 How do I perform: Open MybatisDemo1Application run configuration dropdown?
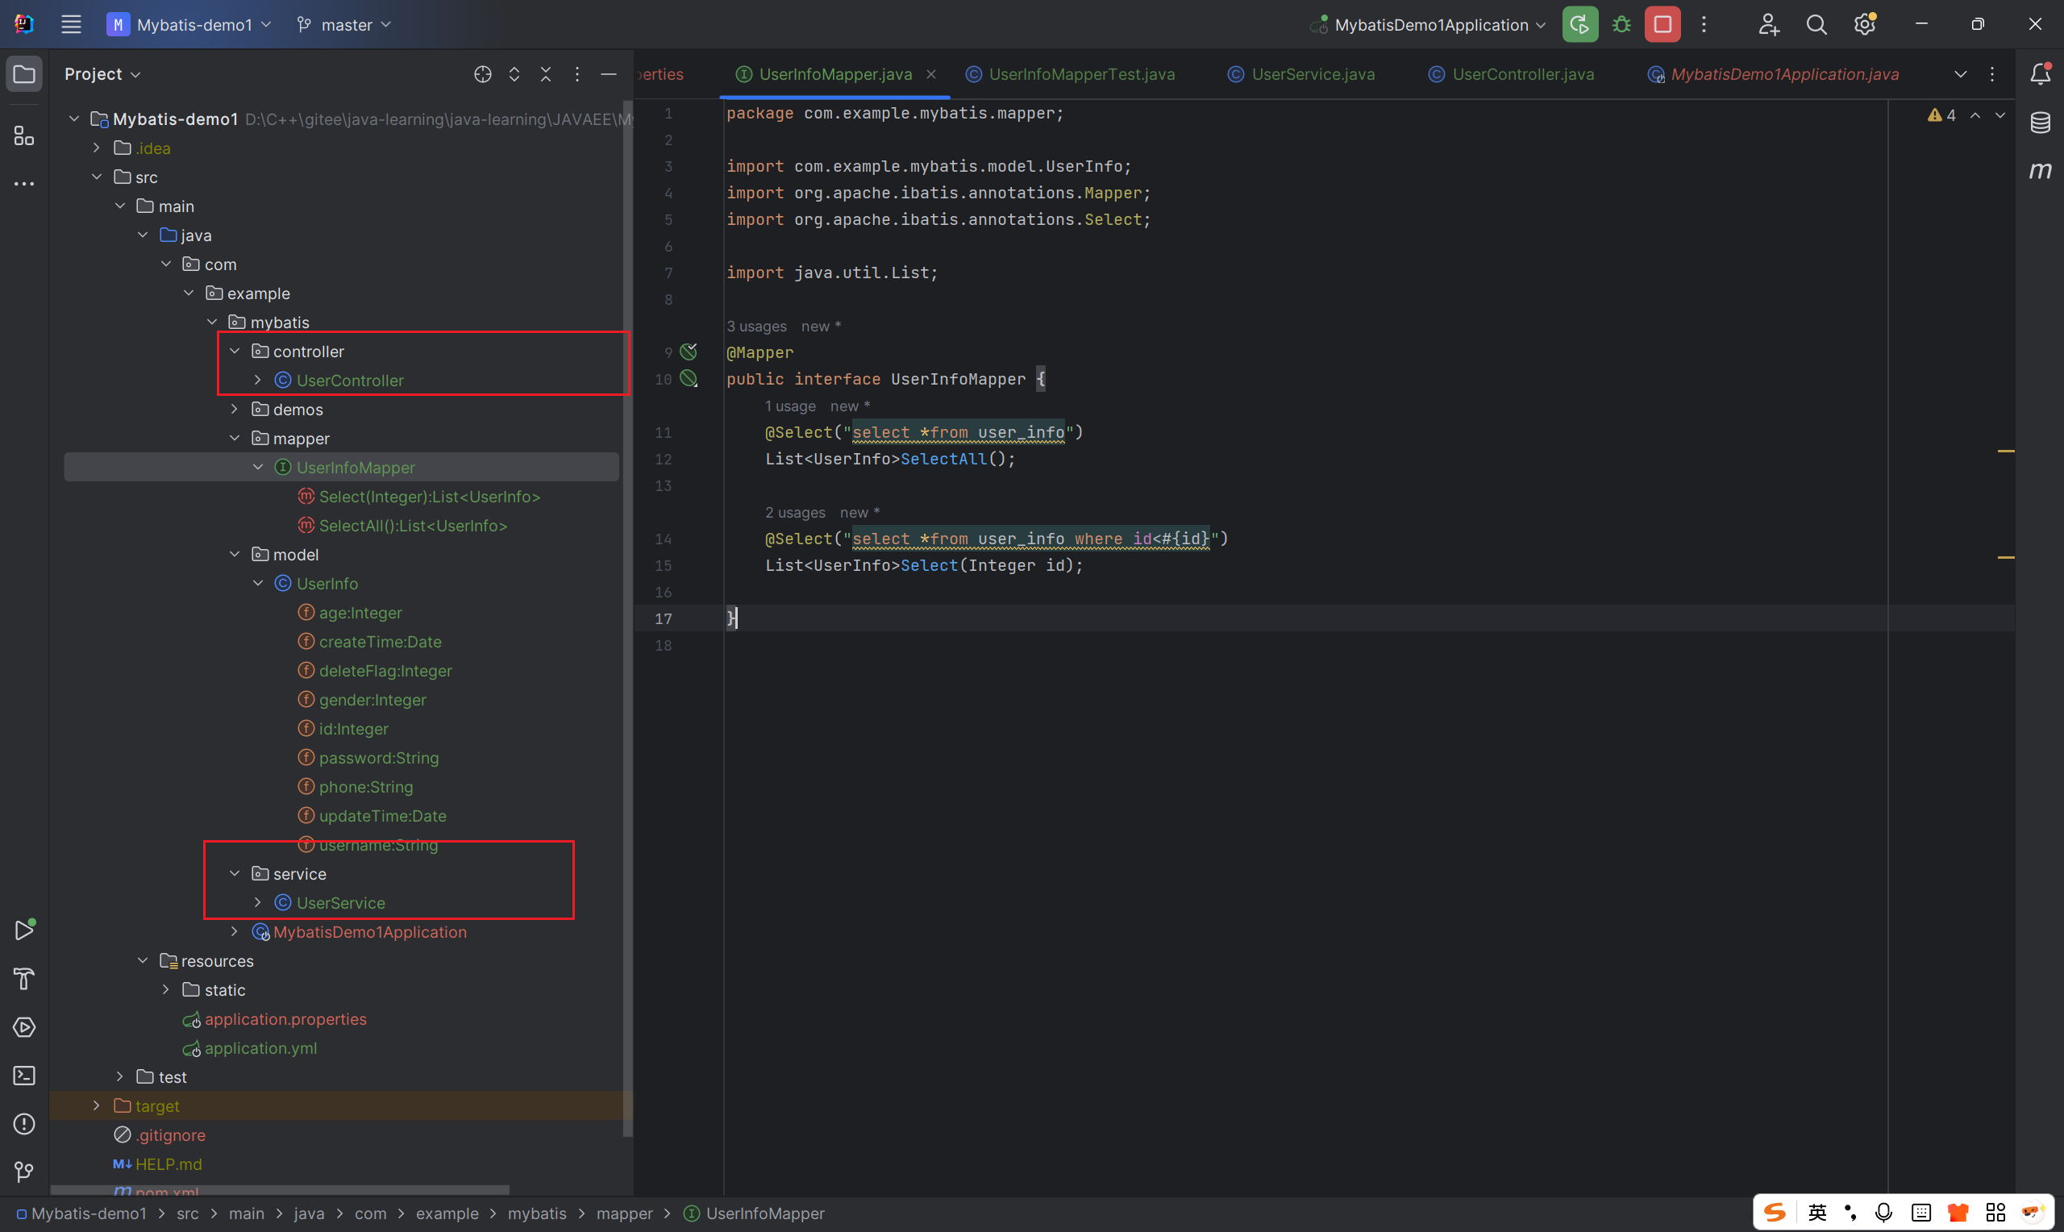coord(1427,25)
